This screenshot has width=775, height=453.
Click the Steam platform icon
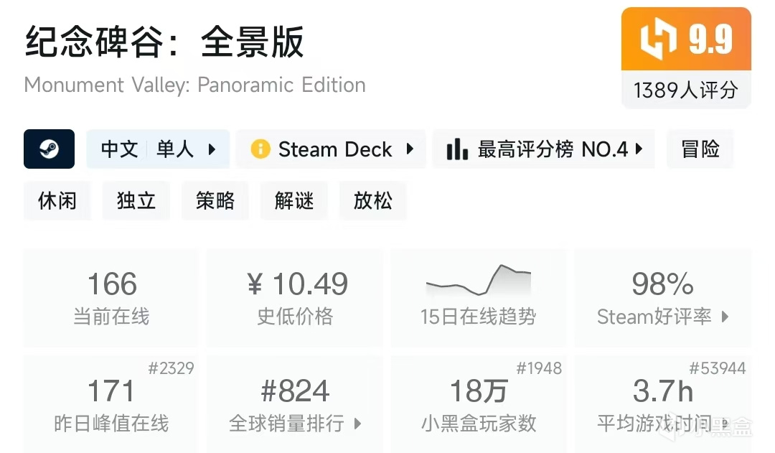(49, 149)
